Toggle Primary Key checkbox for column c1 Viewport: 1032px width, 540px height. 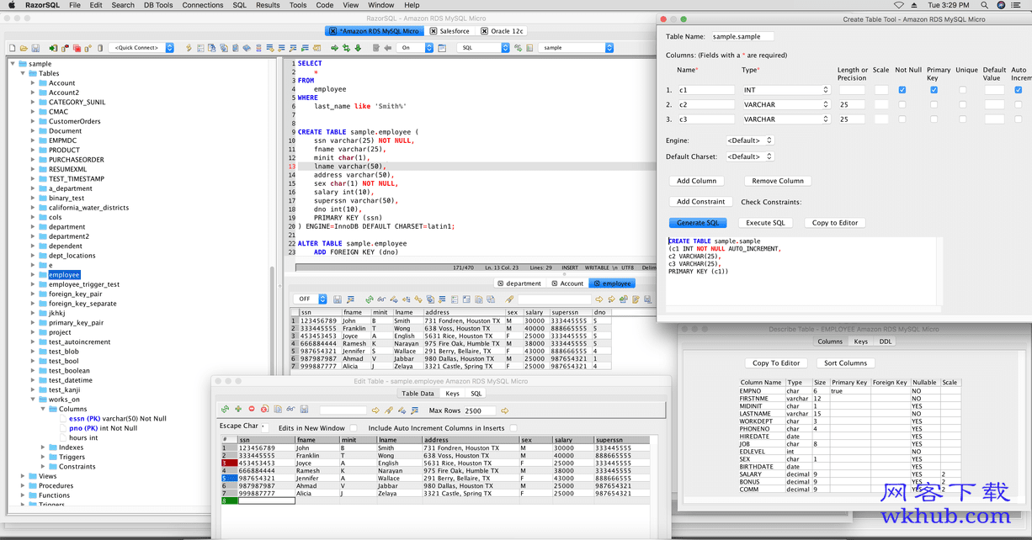934,90
